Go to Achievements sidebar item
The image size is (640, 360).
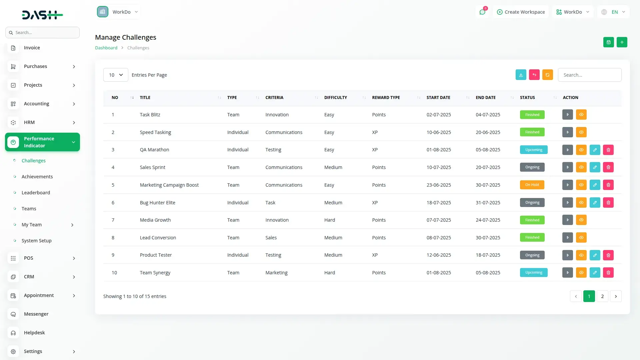point(37,177)
